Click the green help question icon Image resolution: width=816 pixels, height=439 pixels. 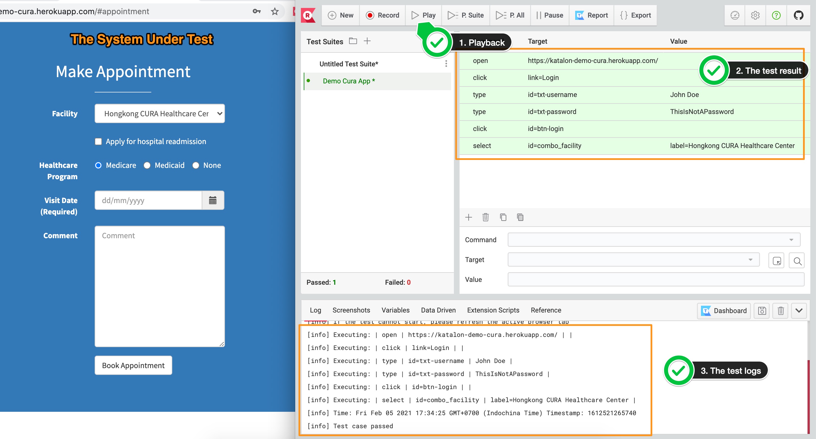pos(776,15)
